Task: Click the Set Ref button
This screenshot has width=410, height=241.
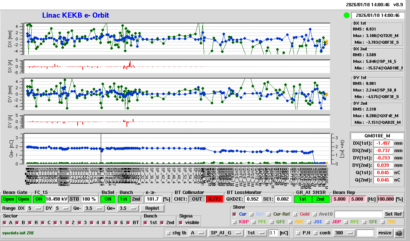Action: pyautogui.click(x=393, y=214)
